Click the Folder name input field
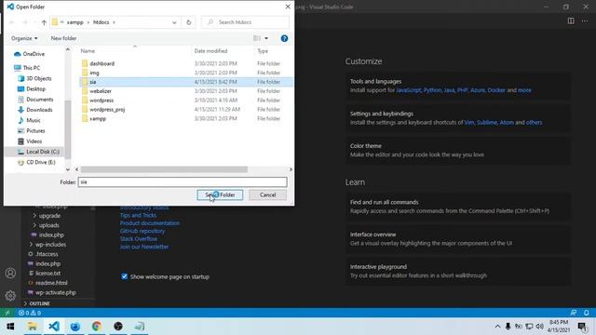 coord(183,182)
